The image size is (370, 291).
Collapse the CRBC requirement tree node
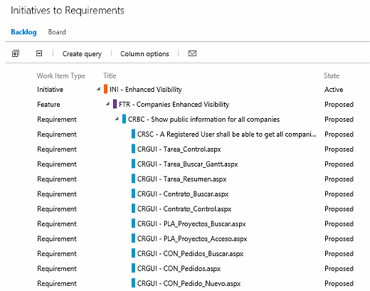tap(117, 119)
